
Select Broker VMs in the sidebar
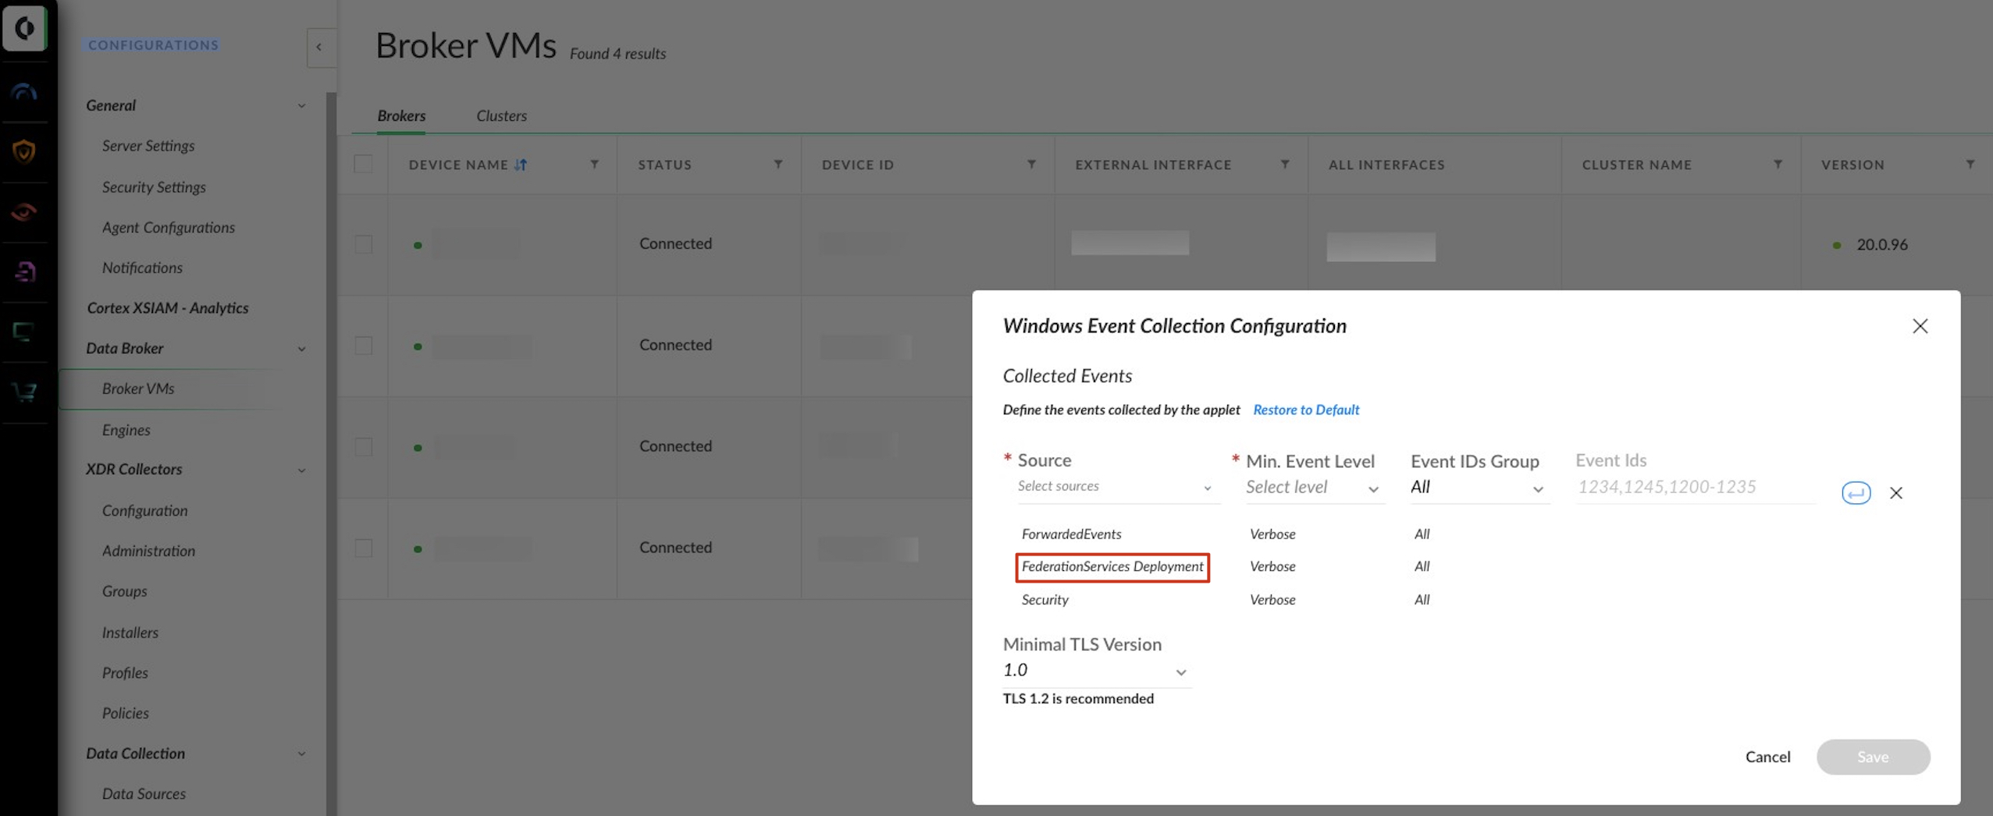pos(138,388)
